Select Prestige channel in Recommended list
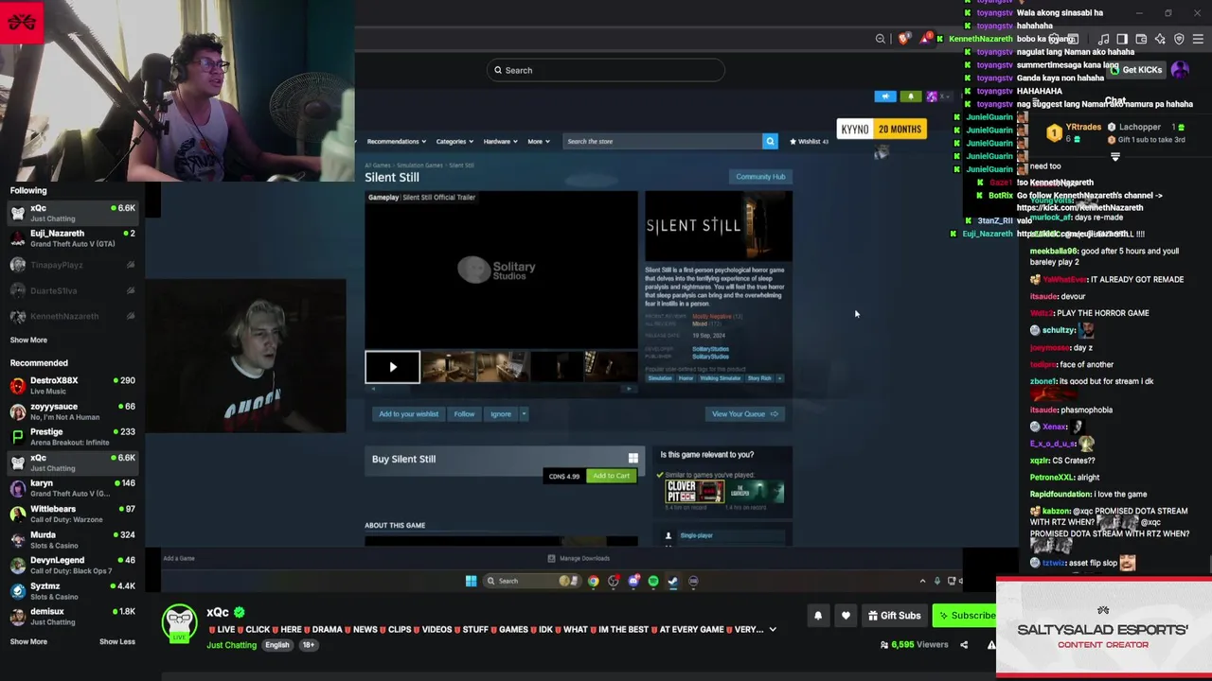Image resolution: width=1212 pixels, height=681 pixels. pos(73,437)
